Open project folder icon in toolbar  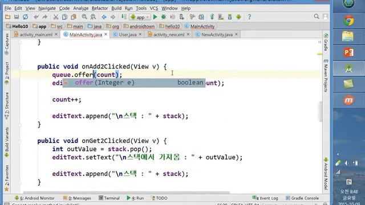pyautogui.click(x=7, y=17)
